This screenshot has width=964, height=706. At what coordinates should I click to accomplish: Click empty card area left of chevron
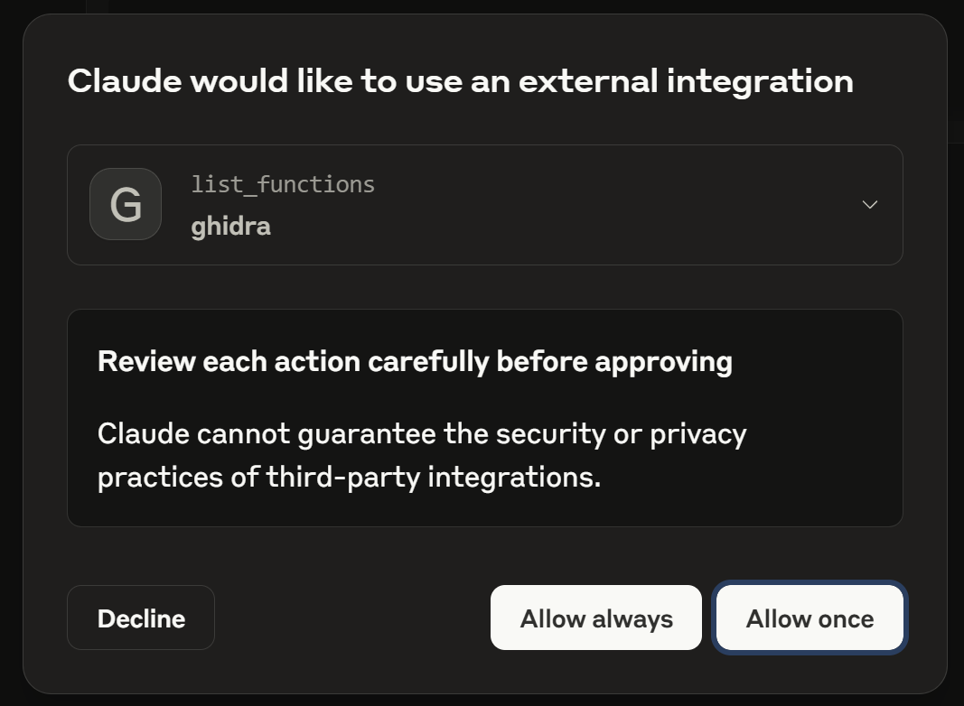pyautogui.click(x=614, y=205)
